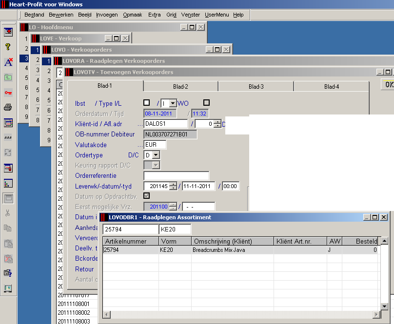Toggle the Ibst checkbox

tap(146, 103)
